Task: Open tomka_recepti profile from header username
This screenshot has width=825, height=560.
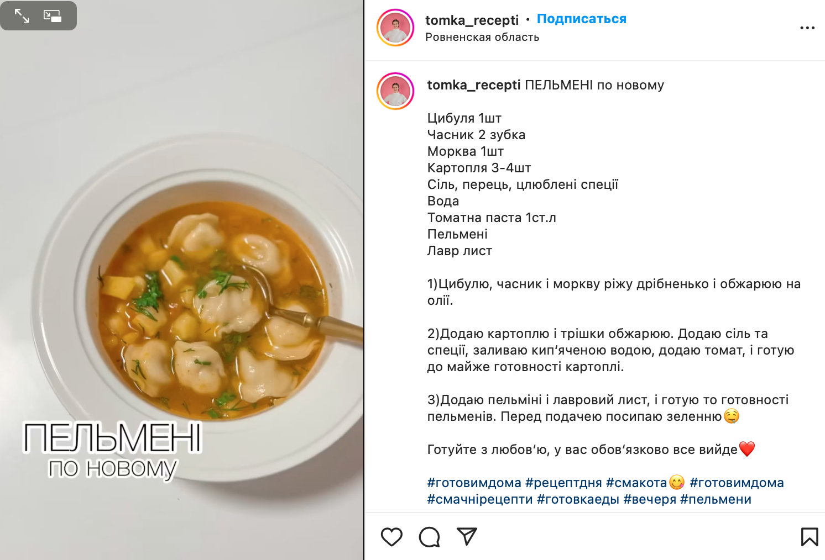Action: point(472,20)
